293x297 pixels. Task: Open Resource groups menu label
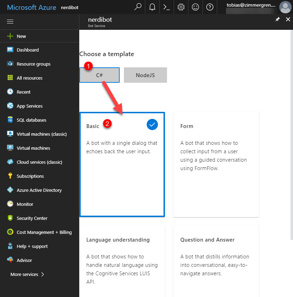[x=34, y=64]
